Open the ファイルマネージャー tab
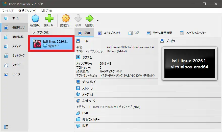This screenshot has height=132, width=222. [x=193, y=33]
